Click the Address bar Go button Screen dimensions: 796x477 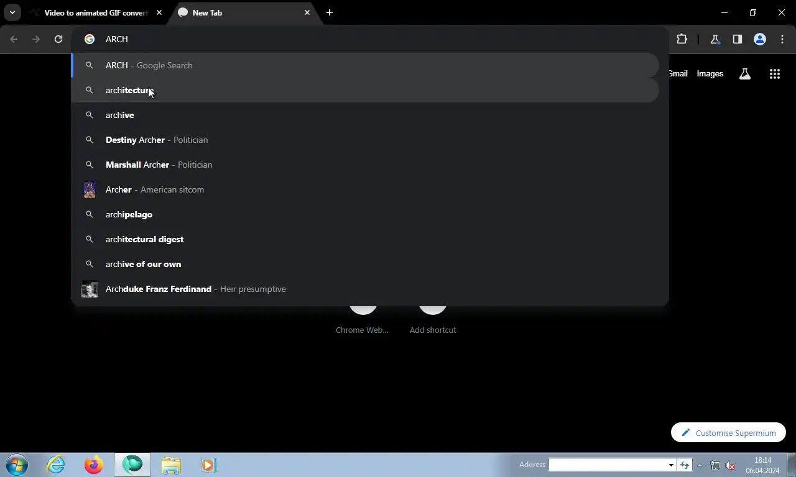point(685,465)
